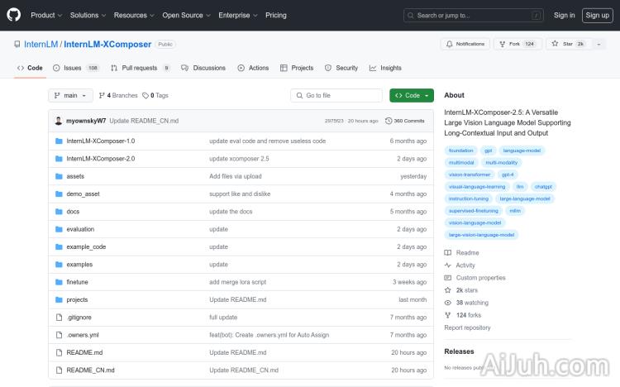The width and height of the screenshot is (620, 387).
Task: Open the evaluation folder
Action: 80,229
